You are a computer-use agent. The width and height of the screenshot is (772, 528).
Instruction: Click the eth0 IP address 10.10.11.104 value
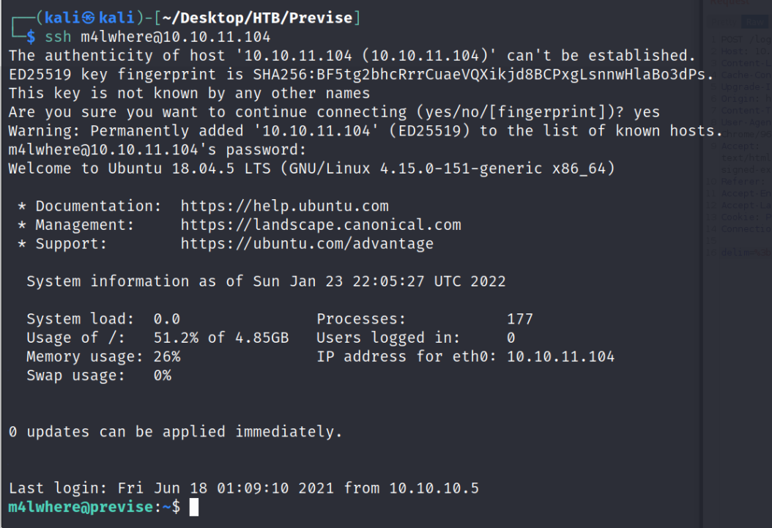click(560, 357)
